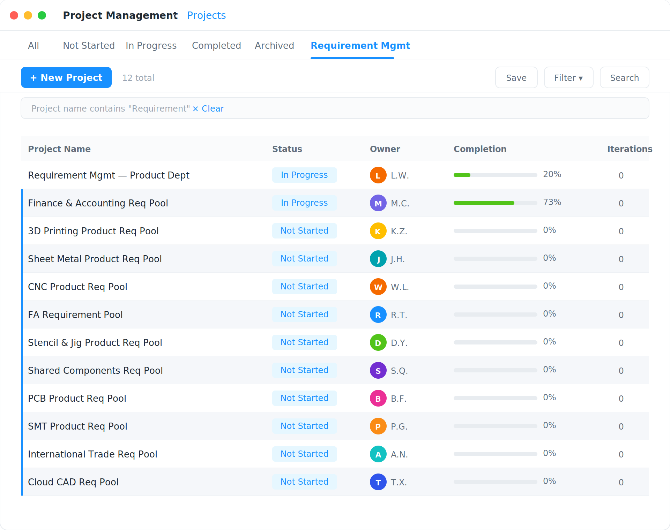Click the T.X. owner avatar
670x530 pixels.
pyautogui.click(x=378, y=482)
